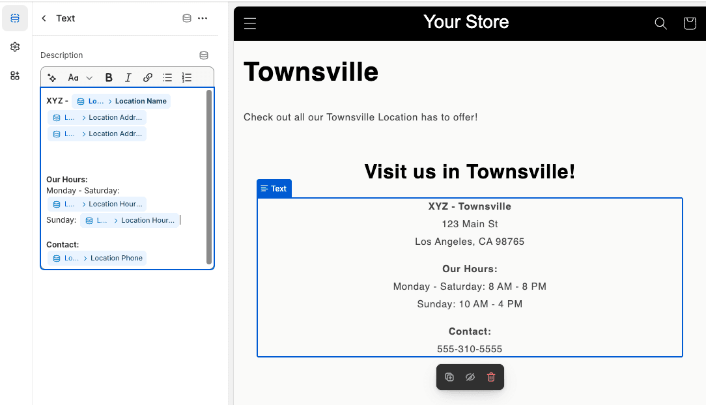Image resolution: width=706 pixels, height=405 pixels.
Task: Hide the selected Text block
Action: click(x=470, y=377)
